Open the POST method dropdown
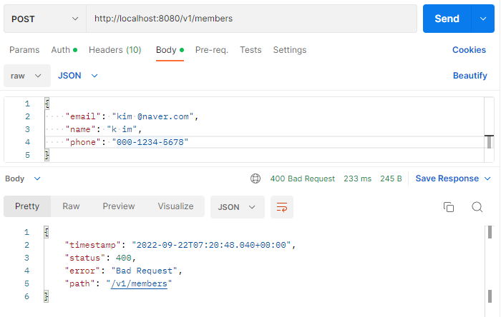The height and width of the screenshot is (317, 501). click(44, 19)
